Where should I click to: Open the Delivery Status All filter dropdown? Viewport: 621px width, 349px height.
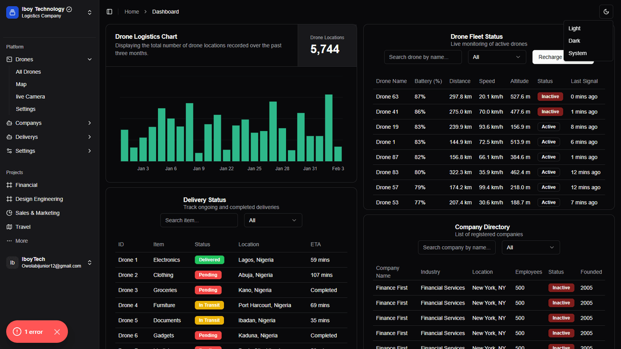(x=273, y=220)
